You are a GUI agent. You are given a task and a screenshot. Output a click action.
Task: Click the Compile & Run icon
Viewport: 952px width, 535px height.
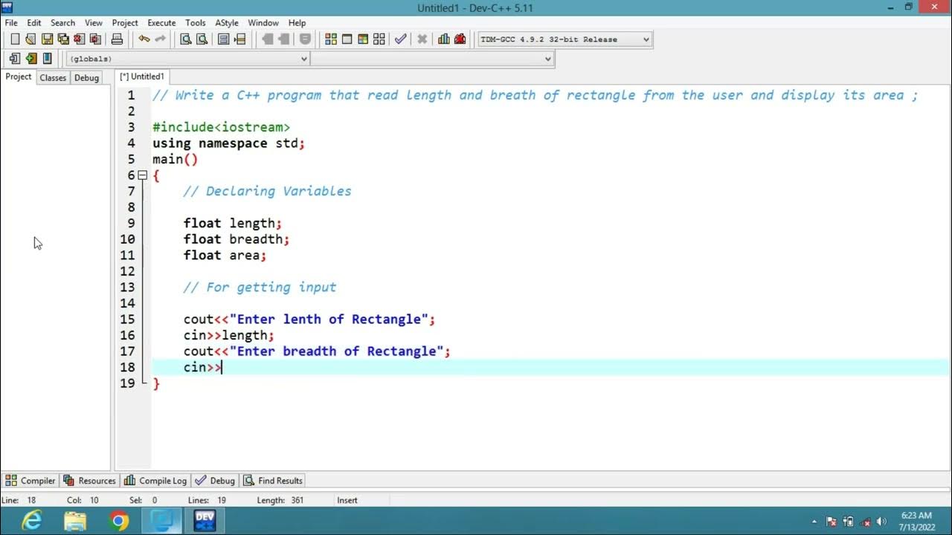tap(363, 39)
